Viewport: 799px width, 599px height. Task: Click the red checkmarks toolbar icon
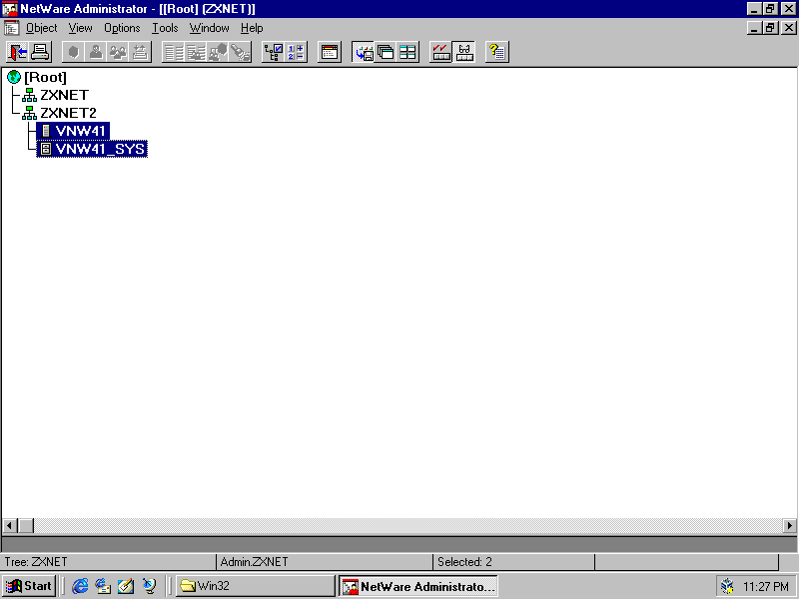point(440,52)
